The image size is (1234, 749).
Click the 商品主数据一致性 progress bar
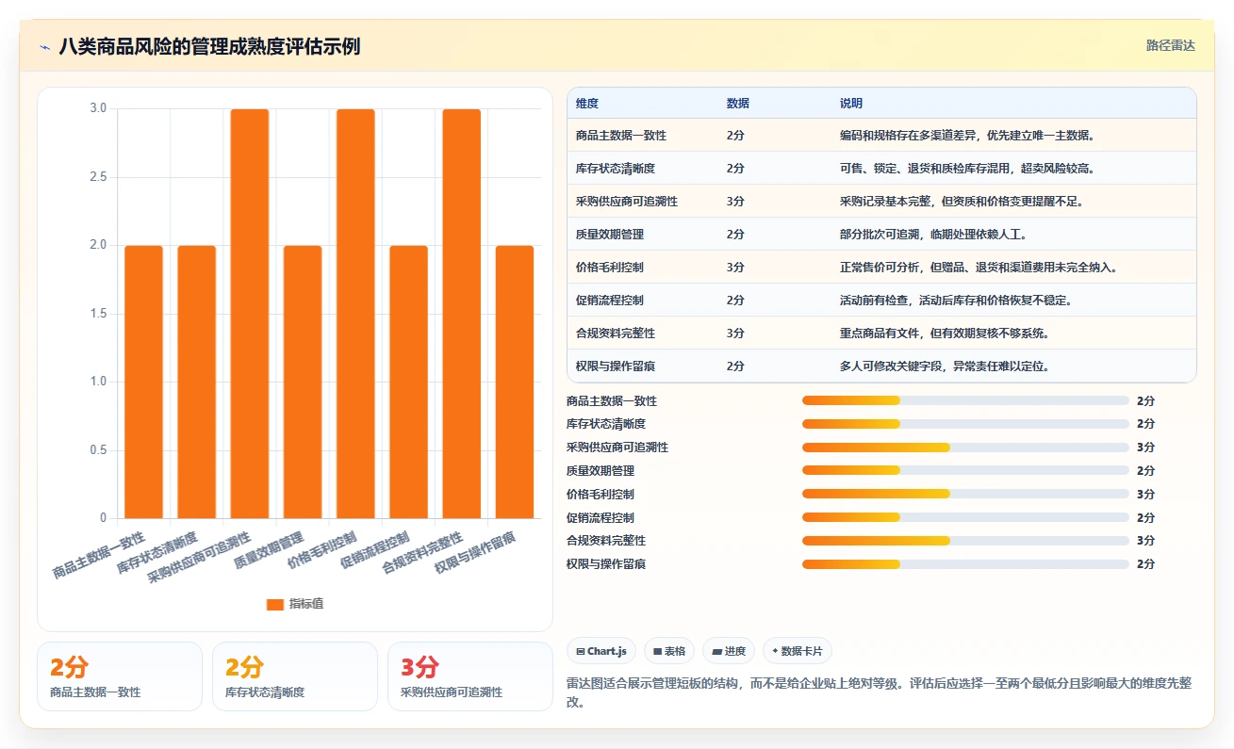pyautogui.click(x=965, y=400)
